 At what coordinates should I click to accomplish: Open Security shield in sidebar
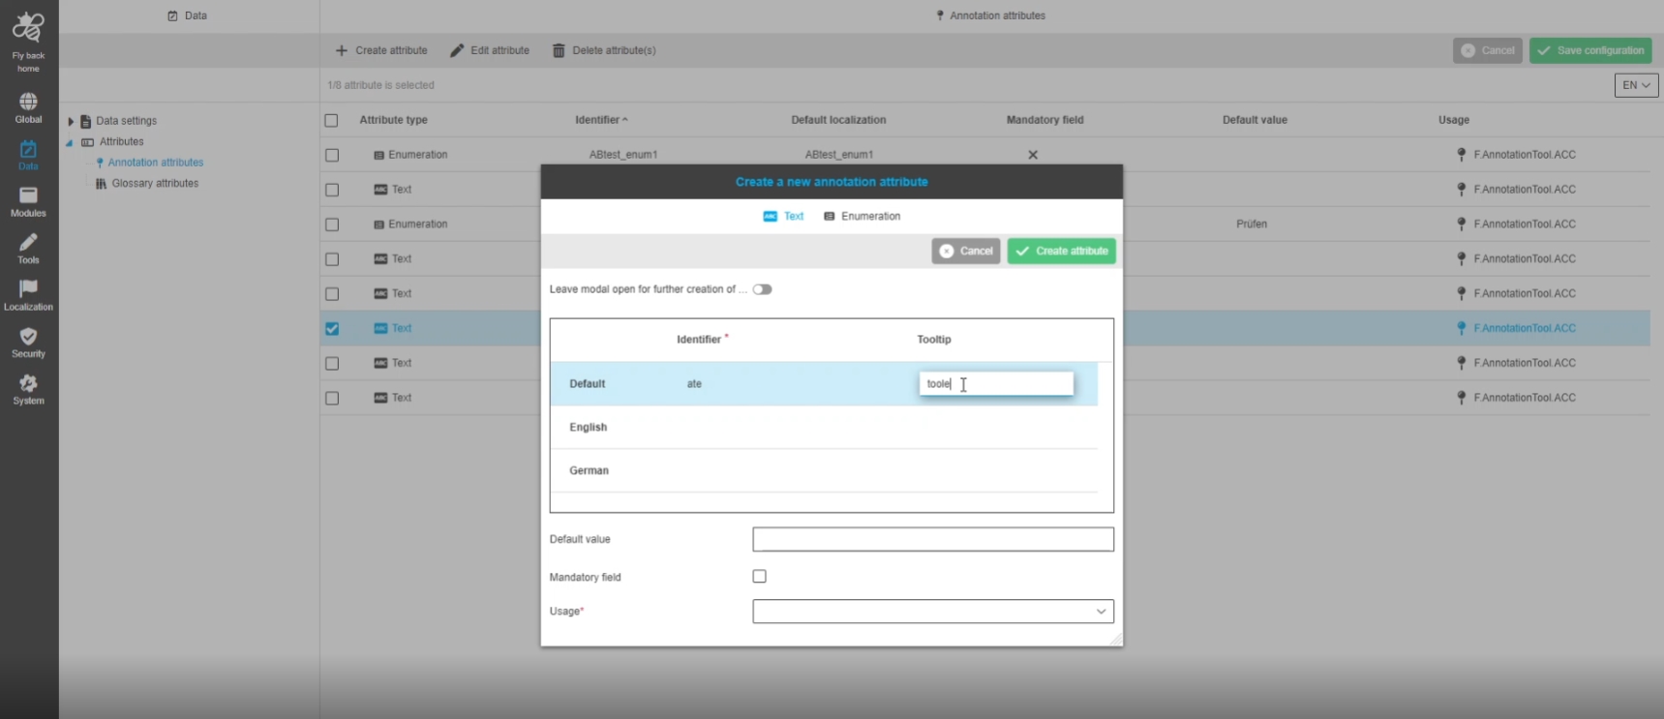[x=28, y=343]
